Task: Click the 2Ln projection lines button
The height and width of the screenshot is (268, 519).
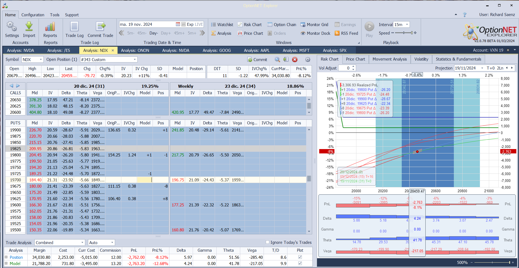Action: pyautogui.click(x=500, y=68)
